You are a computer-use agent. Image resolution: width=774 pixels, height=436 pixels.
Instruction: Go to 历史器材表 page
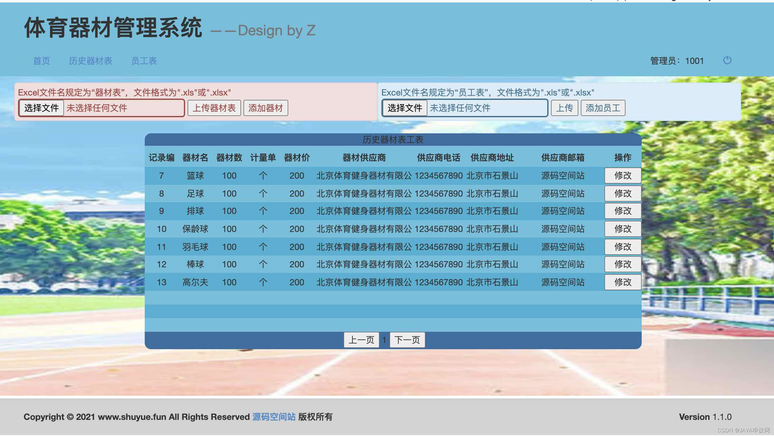(x=90, y=61)
